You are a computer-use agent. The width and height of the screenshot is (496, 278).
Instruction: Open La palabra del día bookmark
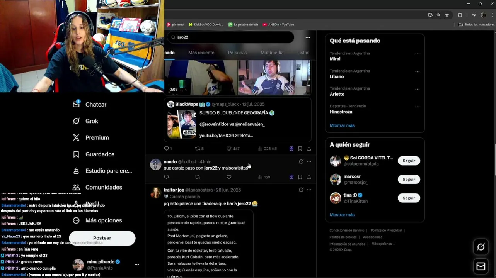tap(243, 24)
